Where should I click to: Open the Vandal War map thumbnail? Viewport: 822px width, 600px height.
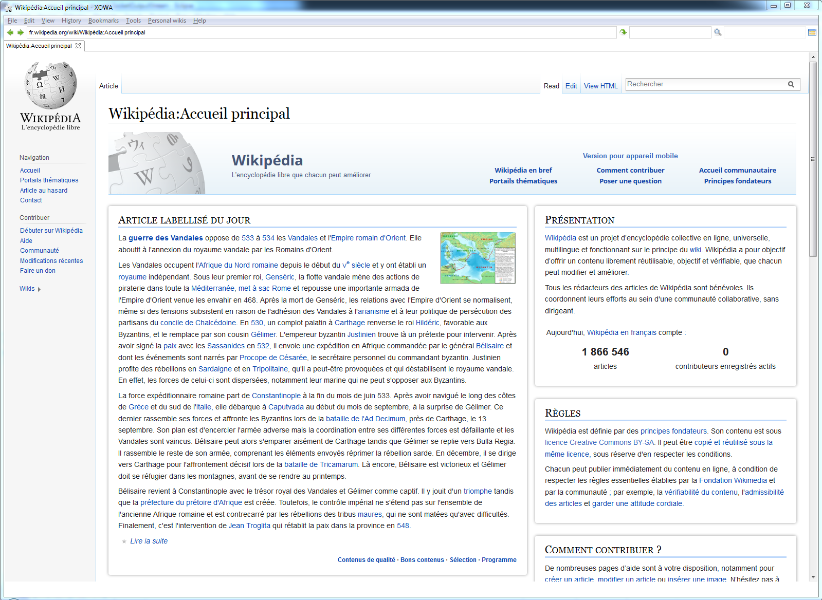click(x=478, y=258)
